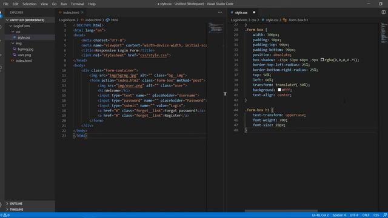
Task: Click the right editor horizontal scrollbar
Action: click(281, 211)
